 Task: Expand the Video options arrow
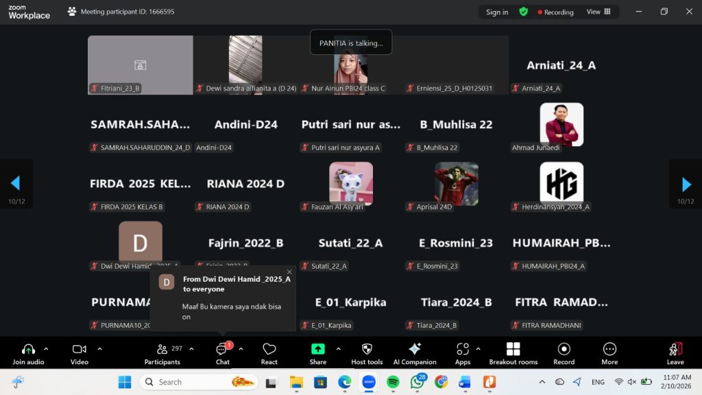99,348
